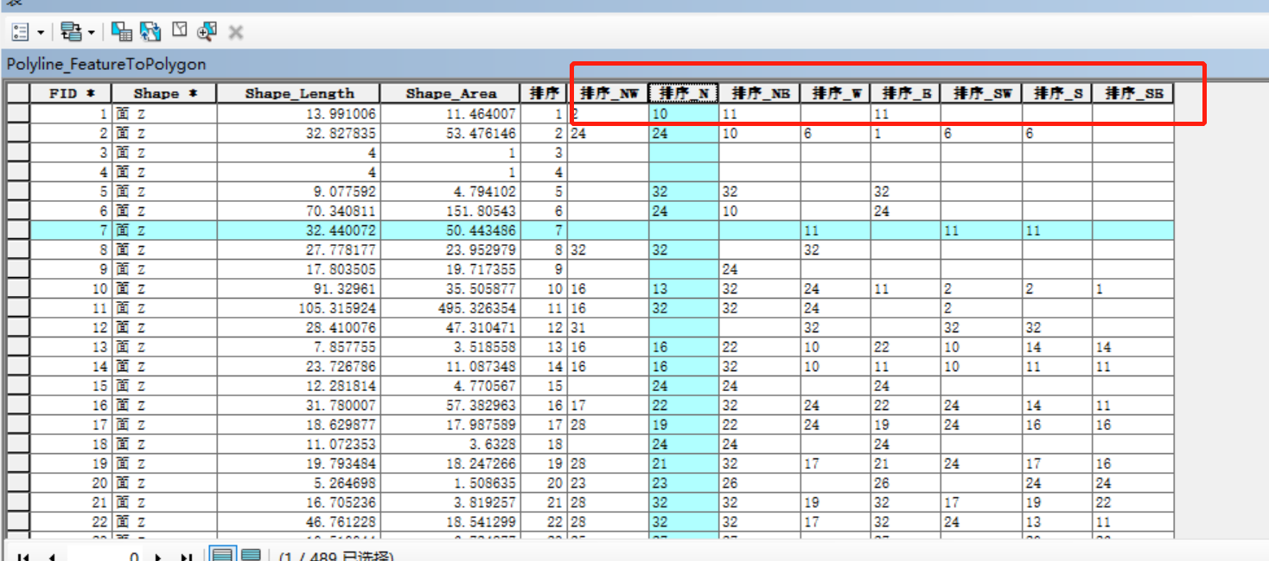Click Shape_Length cell 16.705236
Image resolution: width=1269 pixels, height=561 pixels.
[299, 502]
